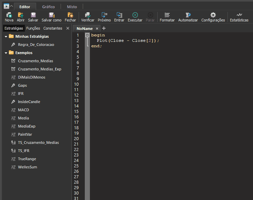Open the MediaExp example

(27, 126)
